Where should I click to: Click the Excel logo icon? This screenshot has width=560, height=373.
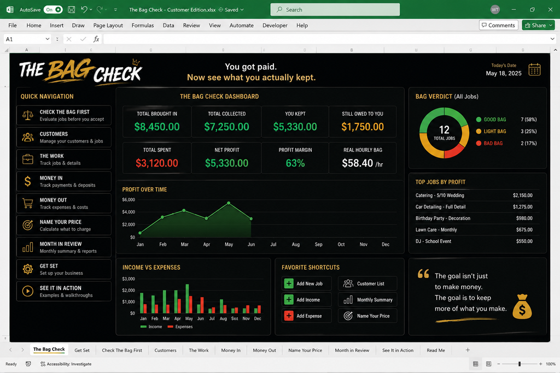coord(10,10)
